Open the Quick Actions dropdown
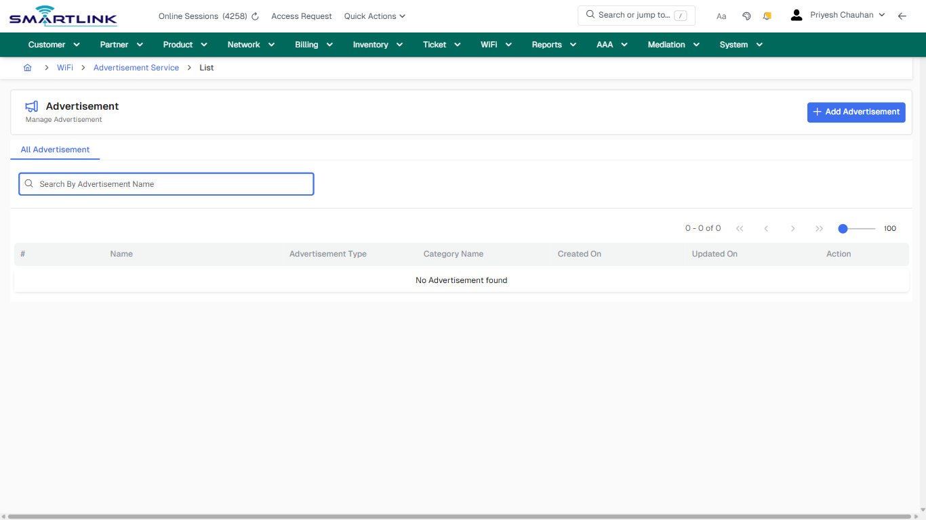Viewport: 926px width, 520px height. tap(374, 16)
